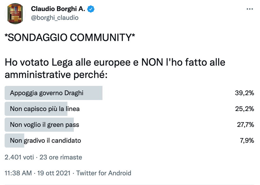The width and height of the screenshot is (260, 185).
Task: Click the 23 ore rimaste label
Action: [60, 157]
